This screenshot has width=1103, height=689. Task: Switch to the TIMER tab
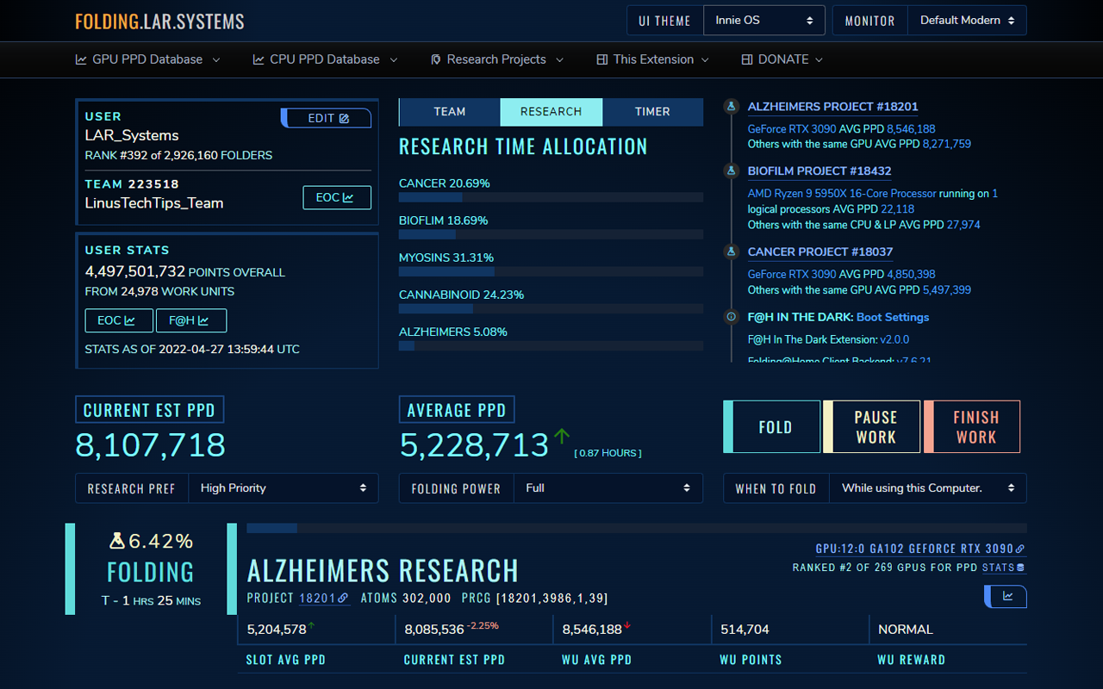652,112
